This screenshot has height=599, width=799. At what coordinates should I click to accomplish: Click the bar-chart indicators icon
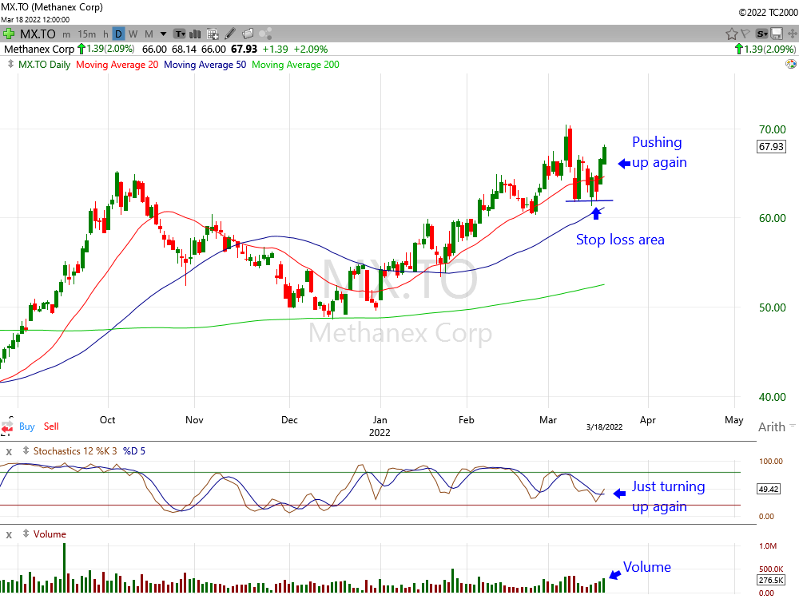[195, 34]
